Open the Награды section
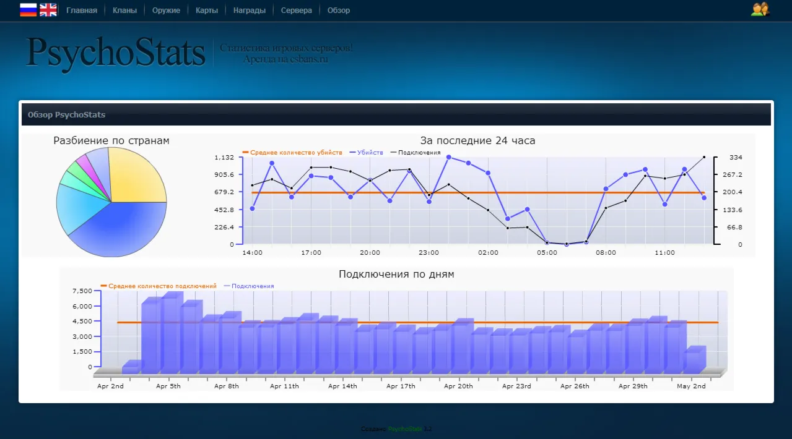This screenshot has width=792, height=439. tap(250, 11)
